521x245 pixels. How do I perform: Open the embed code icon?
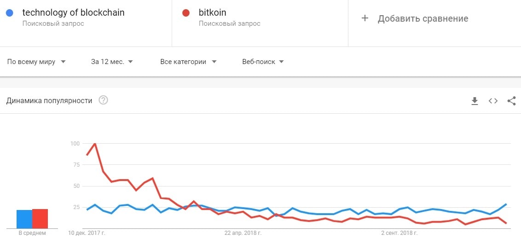(493, 101)
